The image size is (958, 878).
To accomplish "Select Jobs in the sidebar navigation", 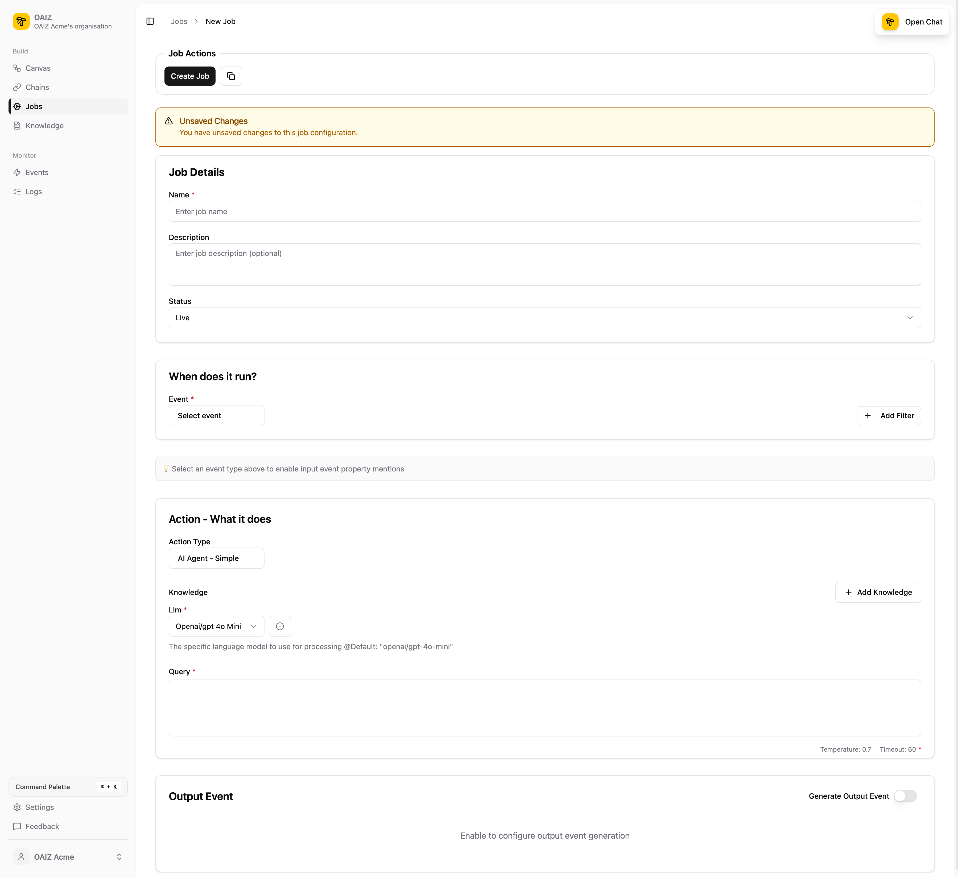I will [33, 106].
